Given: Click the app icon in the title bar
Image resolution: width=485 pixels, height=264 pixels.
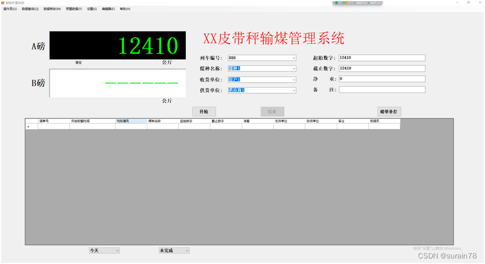Looking at the screenshot, I should [3, 3].
